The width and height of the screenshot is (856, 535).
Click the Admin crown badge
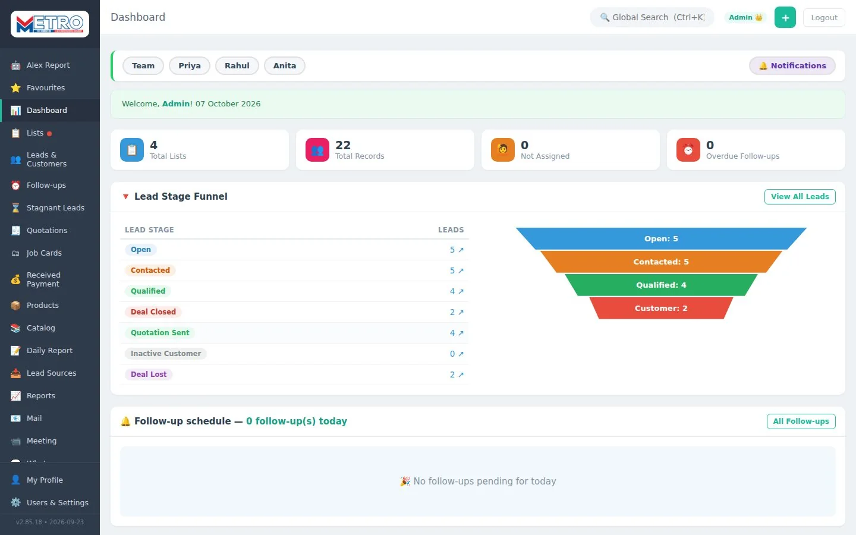pyautogui.click(x=745, y=18)
